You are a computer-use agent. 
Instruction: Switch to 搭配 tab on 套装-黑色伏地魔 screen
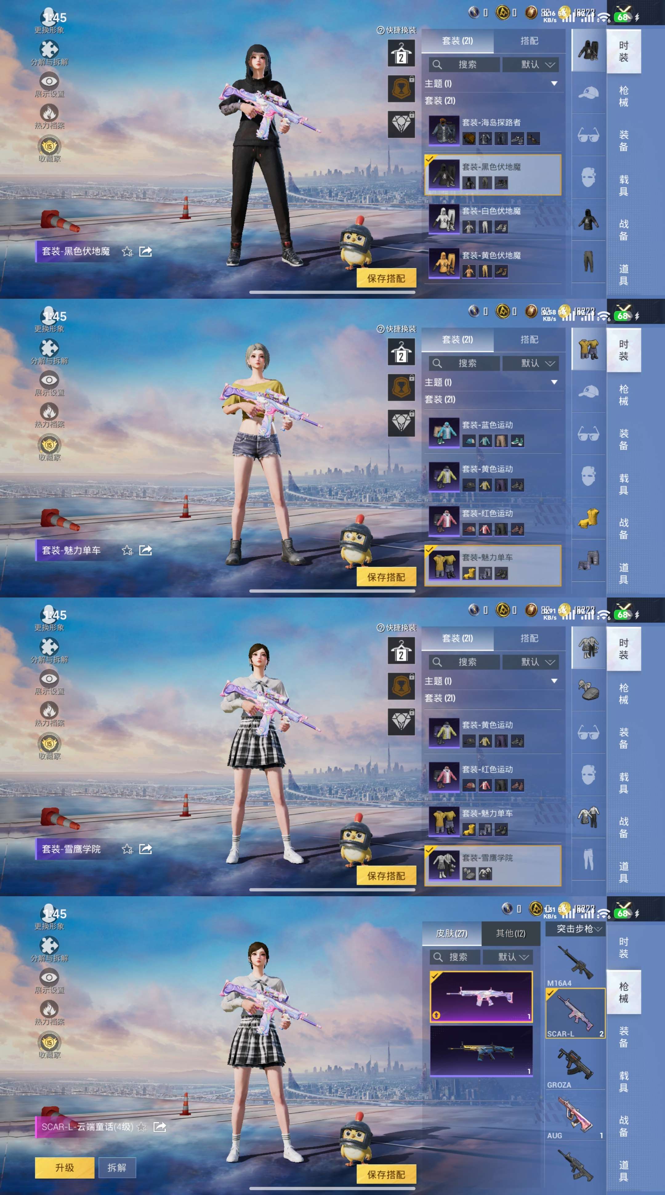(x=529, y=41)
